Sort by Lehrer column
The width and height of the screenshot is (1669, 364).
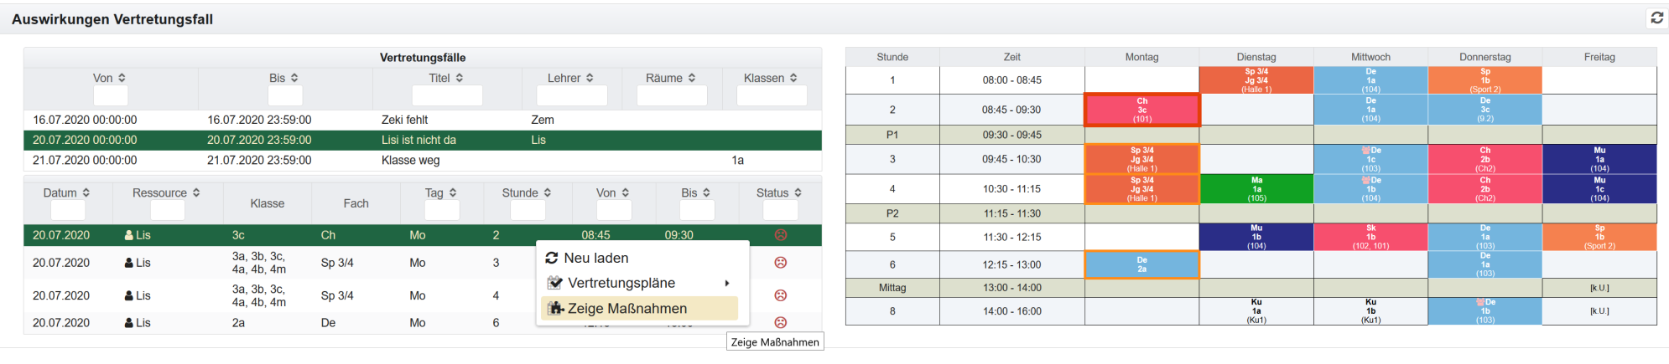pyautogui.click(x=590, y=78)
